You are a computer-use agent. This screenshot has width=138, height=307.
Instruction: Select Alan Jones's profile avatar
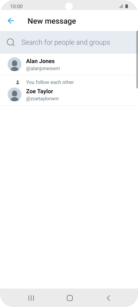tap(14, 64)
